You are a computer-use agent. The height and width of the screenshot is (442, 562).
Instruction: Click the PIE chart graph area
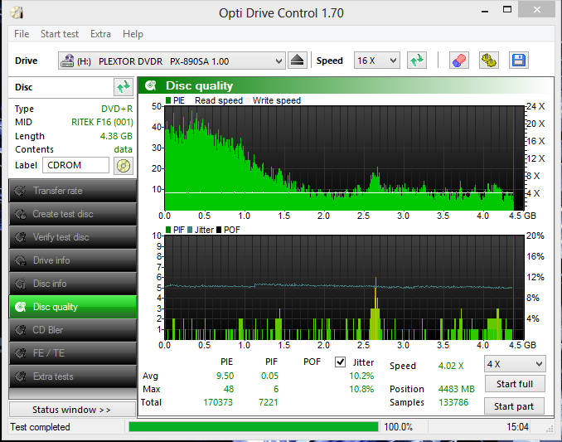tap(344, 158)
